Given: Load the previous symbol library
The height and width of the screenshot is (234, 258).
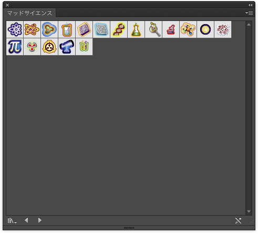Looking at the screenshot, I should [26, 220].
